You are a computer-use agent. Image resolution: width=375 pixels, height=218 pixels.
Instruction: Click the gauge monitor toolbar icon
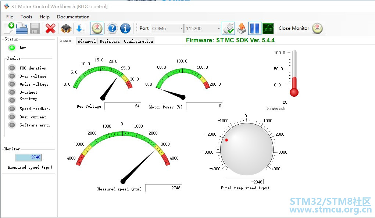click(x=97, y=28)
